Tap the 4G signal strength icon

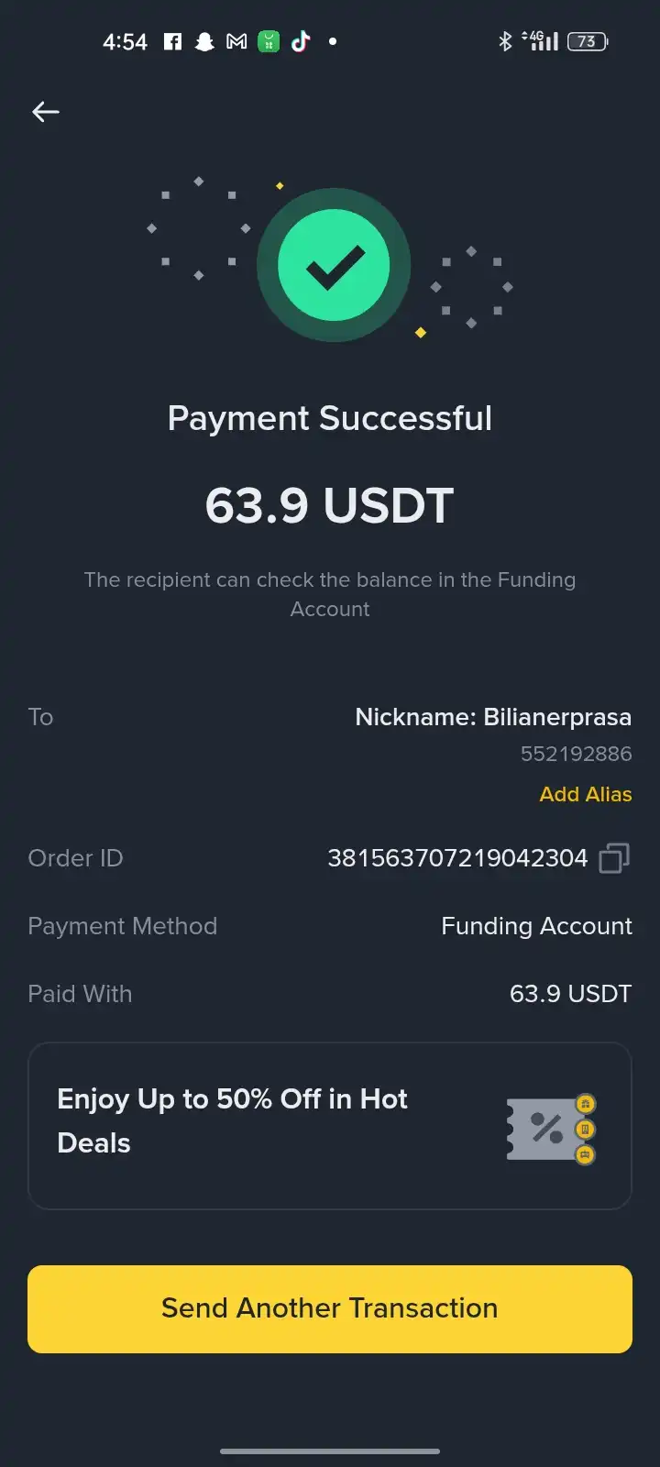click(x=541, y=41)
